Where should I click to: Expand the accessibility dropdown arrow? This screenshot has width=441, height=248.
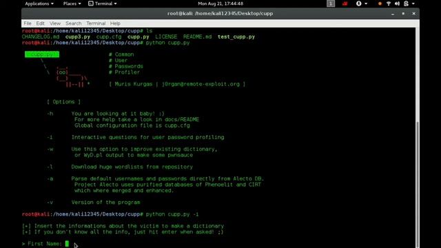[x=366, y=3]
